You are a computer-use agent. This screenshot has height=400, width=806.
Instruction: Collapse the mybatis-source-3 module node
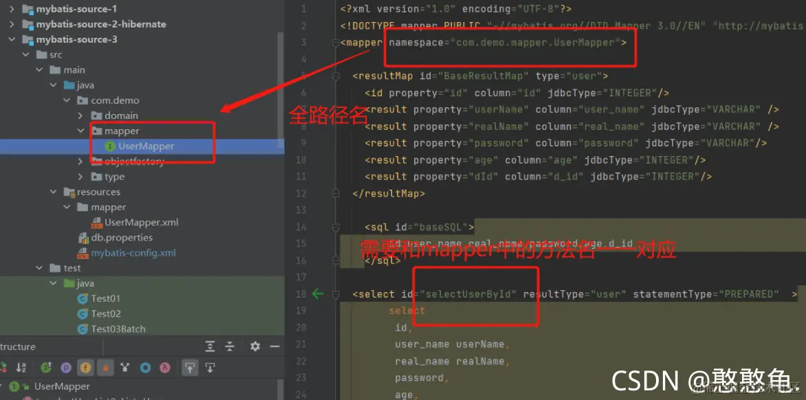click(x=12, y=40)
